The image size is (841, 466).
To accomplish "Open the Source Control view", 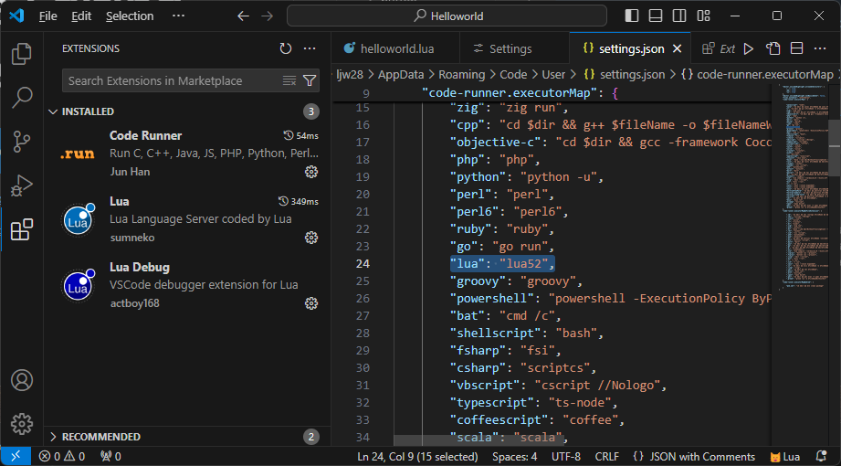I will 22,142.
